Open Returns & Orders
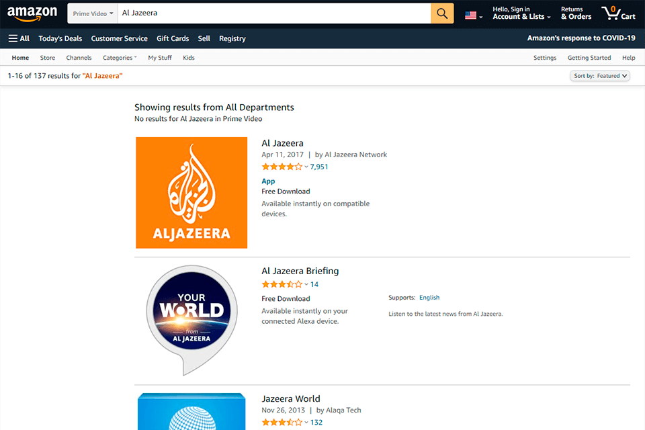The image size is (645, 430). click(576, 13)
